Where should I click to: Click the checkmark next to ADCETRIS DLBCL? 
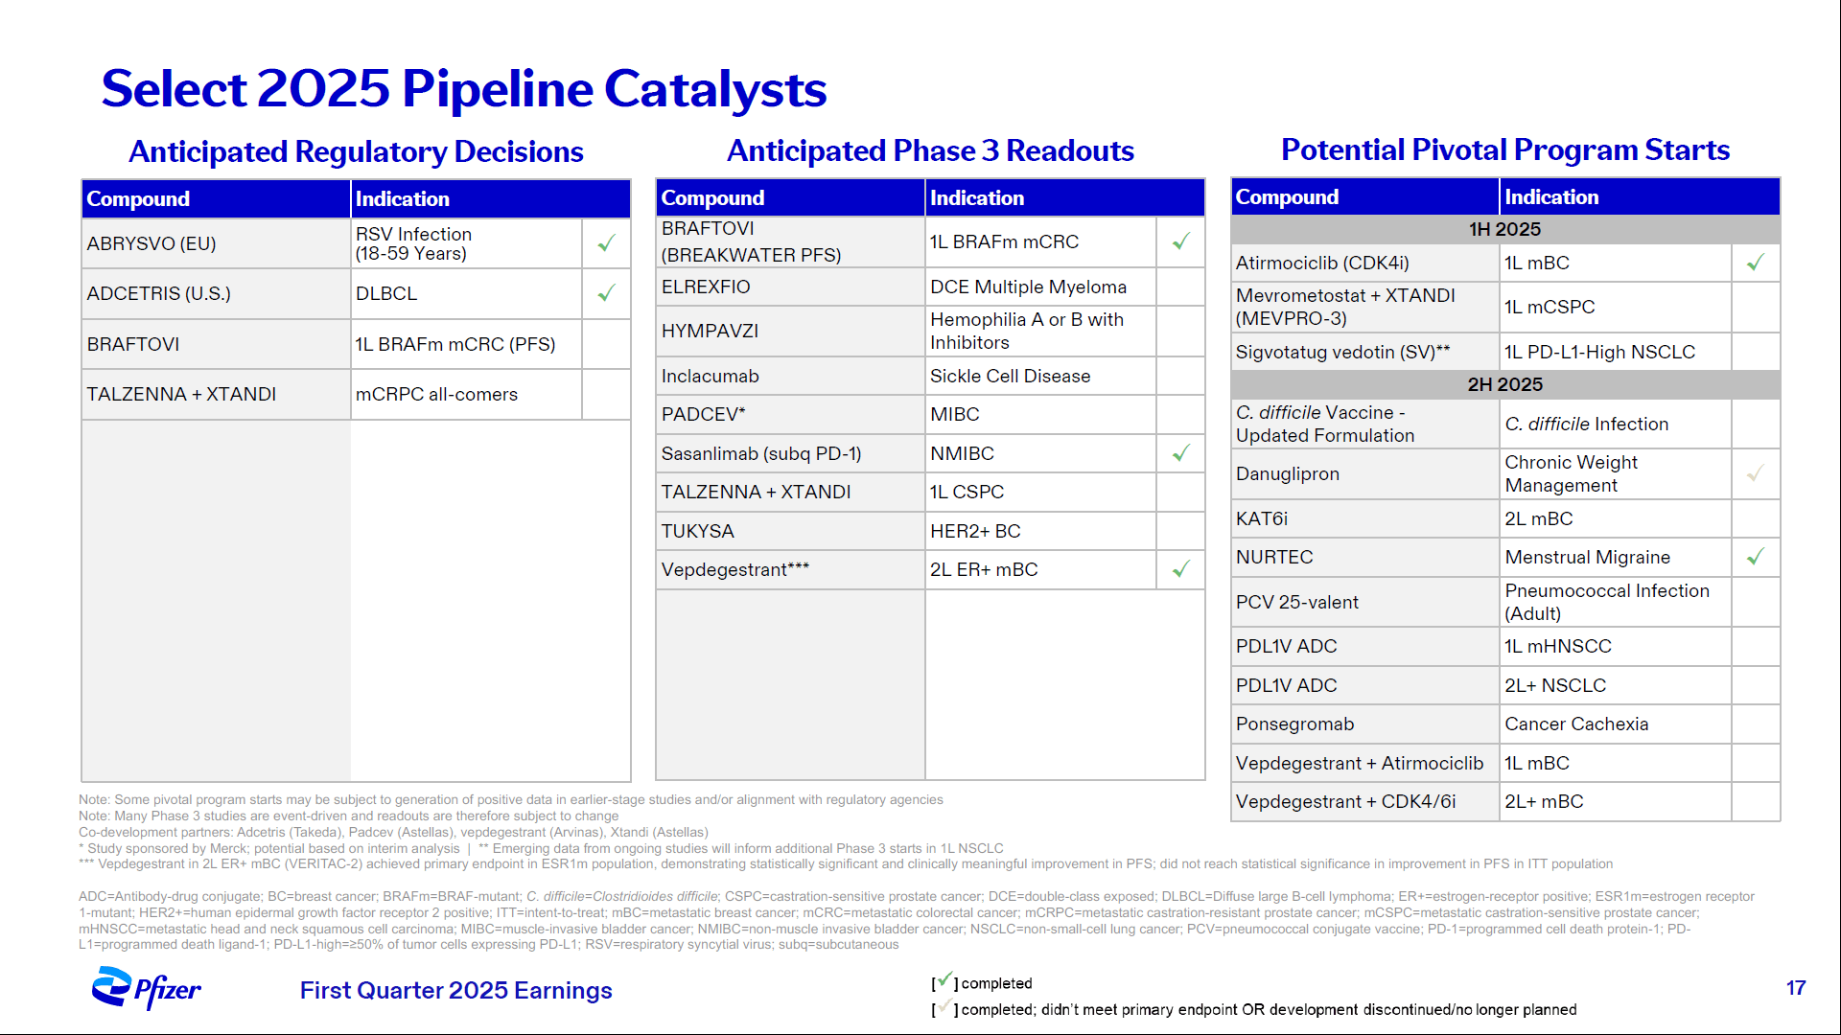(x=606, y=293)
